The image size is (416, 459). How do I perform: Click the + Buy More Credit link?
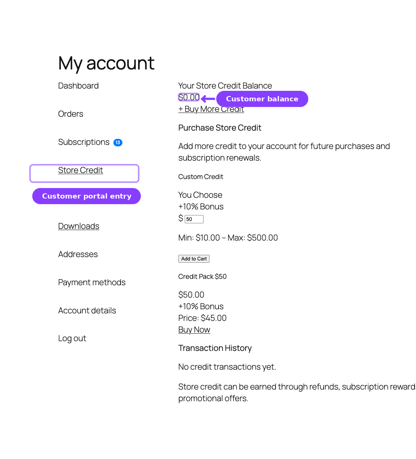(211, 109)
